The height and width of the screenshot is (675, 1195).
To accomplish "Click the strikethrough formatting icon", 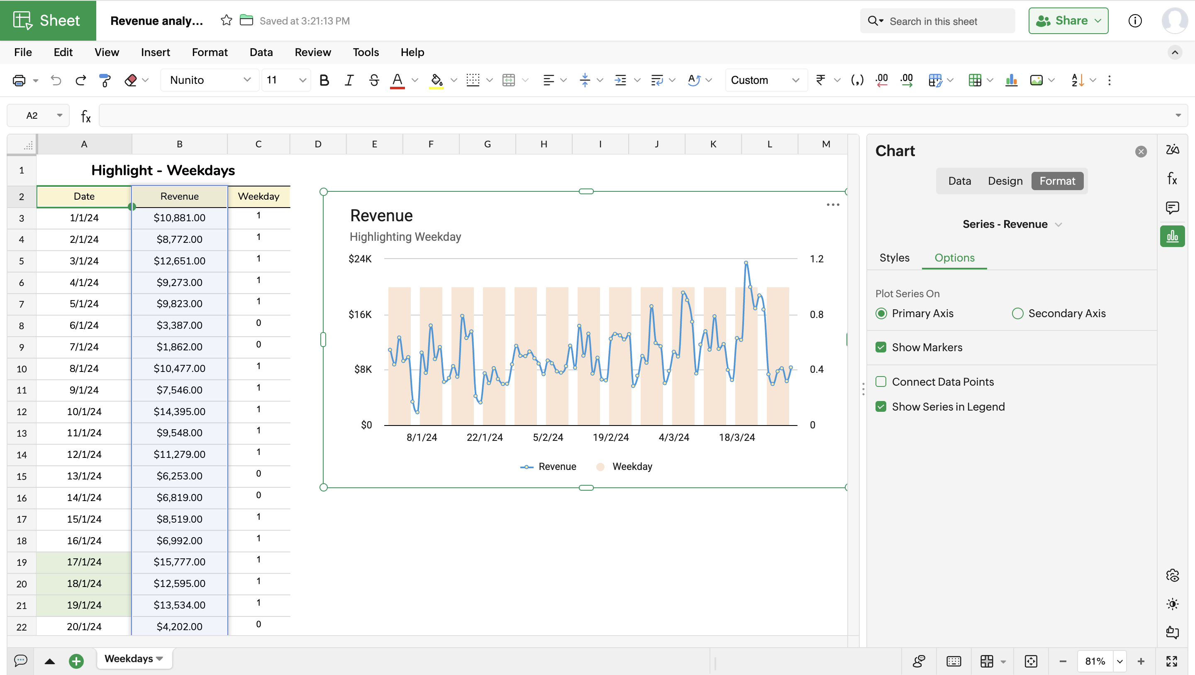I will pos(373,80).
